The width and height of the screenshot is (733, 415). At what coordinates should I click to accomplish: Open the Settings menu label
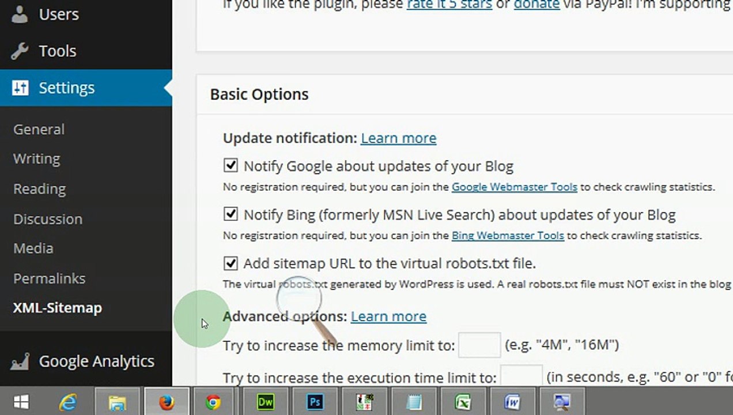[x=67, y=88]
